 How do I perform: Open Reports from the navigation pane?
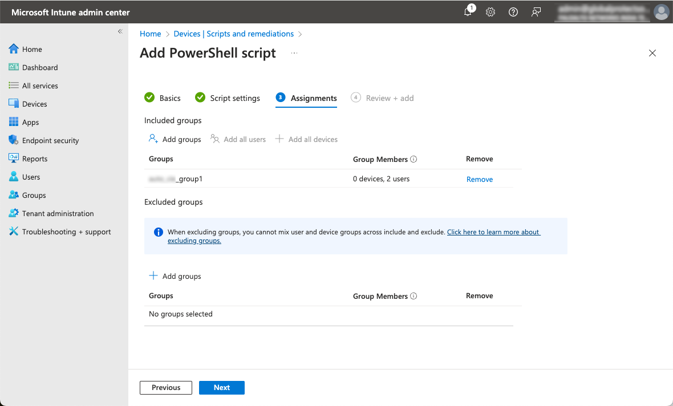pyautogui.click(x=35, y=158)
